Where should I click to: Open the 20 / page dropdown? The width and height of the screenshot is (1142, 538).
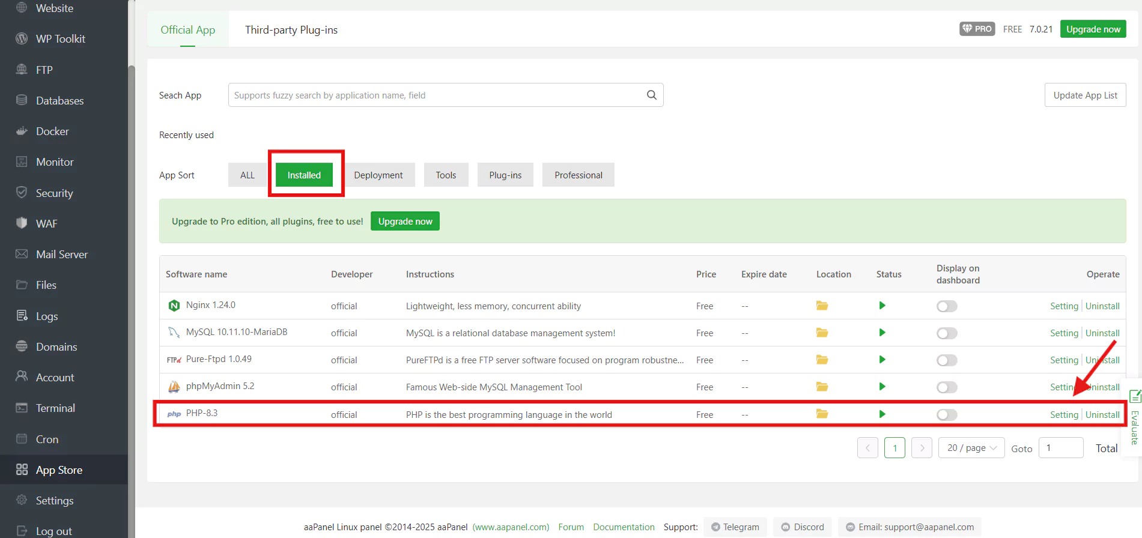click(x=971, y=448)
